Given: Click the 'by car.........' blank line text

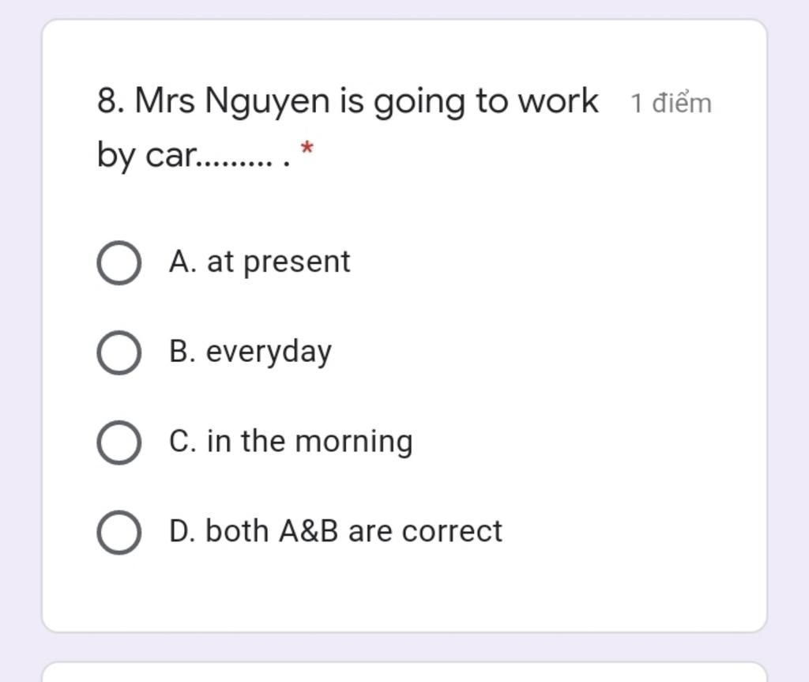Looking at the screenshot, I should coord(194,155).
